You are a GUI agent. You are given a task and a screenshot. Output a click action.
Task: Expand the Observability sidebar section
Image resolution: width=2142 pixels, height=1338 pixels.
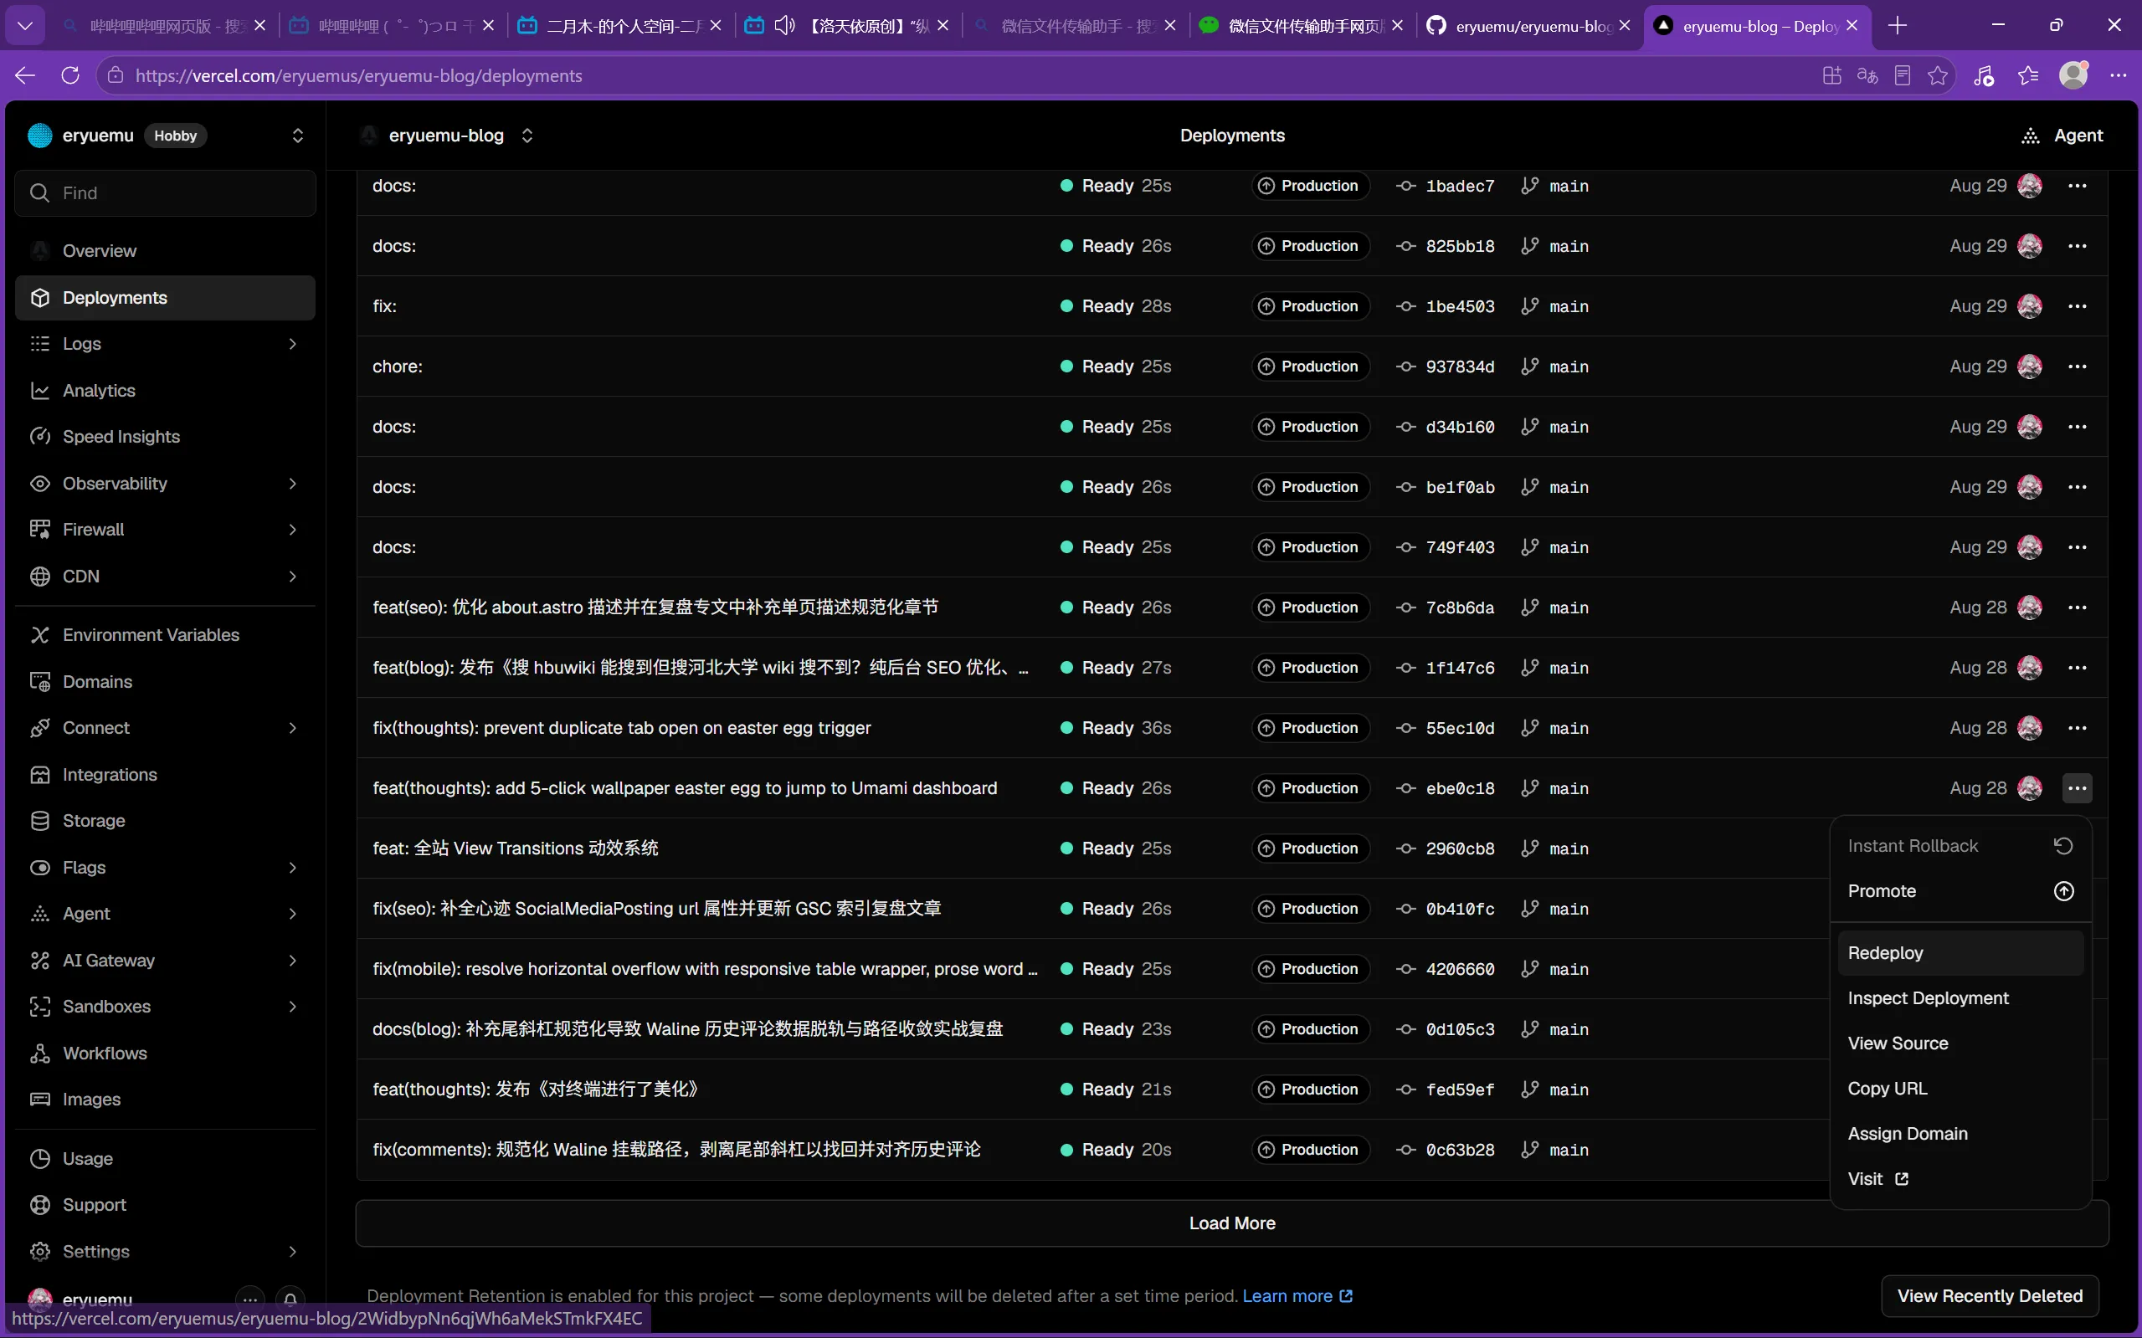[292, 483]
